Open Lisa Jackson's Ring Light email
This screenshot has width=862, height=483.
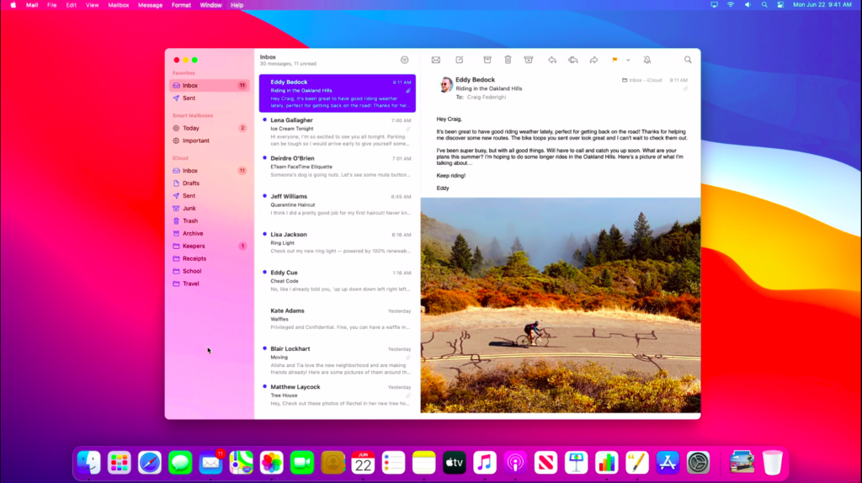pos(337,246)
